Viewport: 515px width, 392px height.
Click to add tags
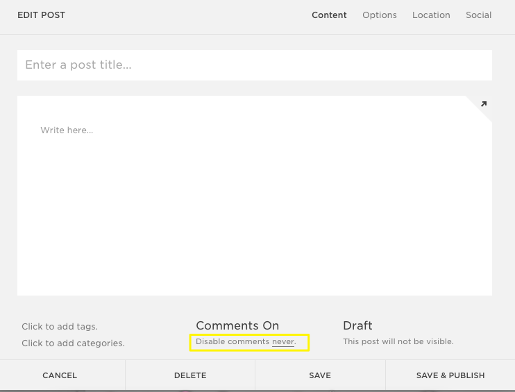tap(60, 326)
